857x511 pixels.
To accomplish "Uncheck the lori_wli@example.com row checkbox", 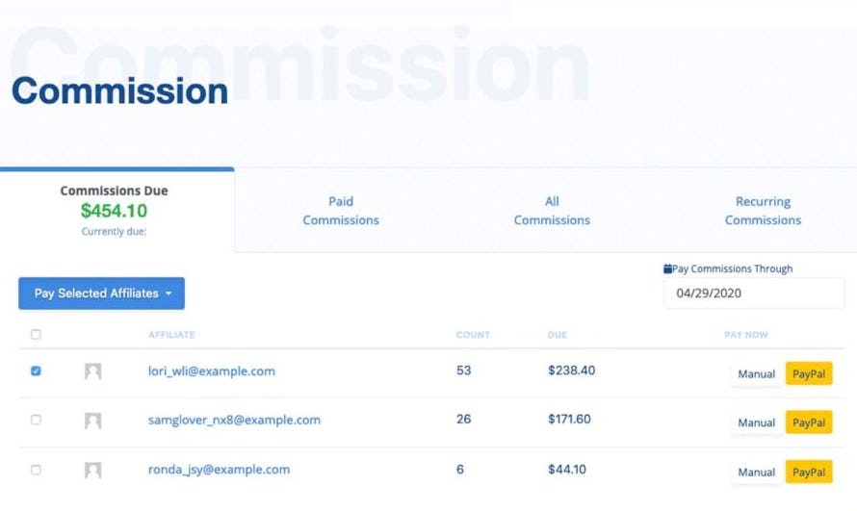I will 36,370.
